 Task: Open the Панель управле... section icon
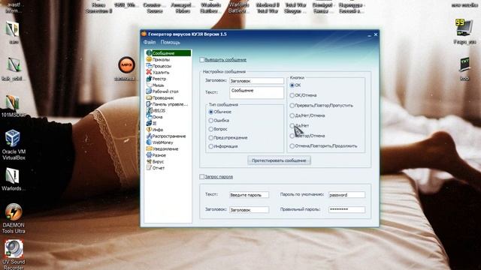coord(149,104)
